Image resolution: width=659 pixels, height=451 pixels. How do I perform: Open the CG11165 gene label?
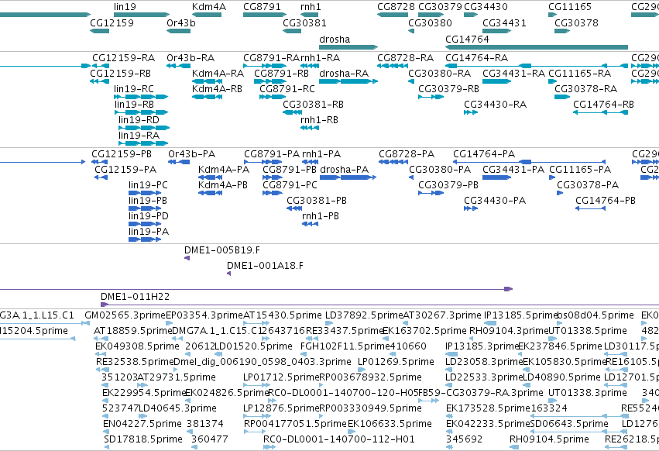(x=570, y=7)
